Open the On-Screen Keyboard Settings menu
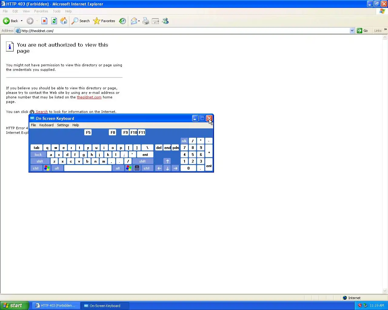Image resolution: width=388 pixels, height=310 pixels. (x=63, y=125)
